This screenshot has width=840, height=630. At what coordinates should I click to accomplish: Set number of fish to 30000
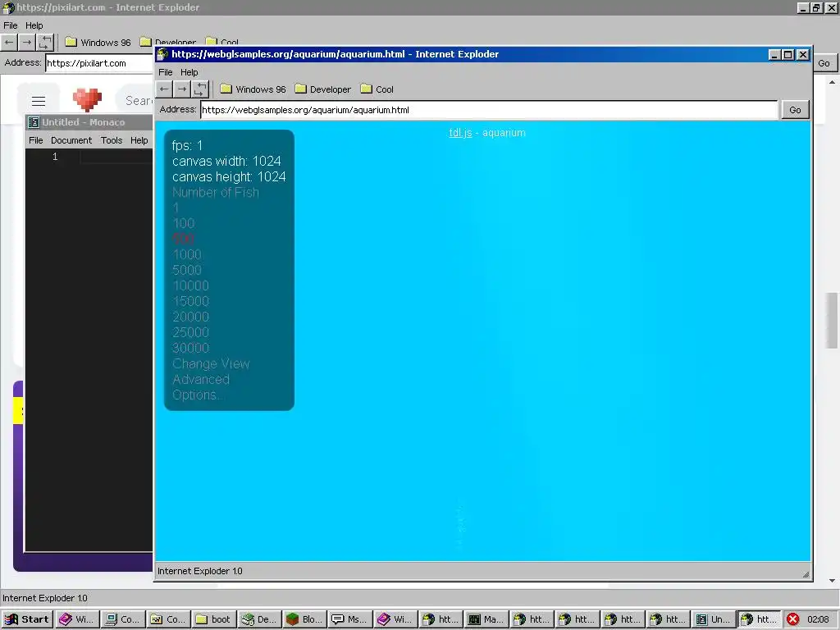(190, 348)
